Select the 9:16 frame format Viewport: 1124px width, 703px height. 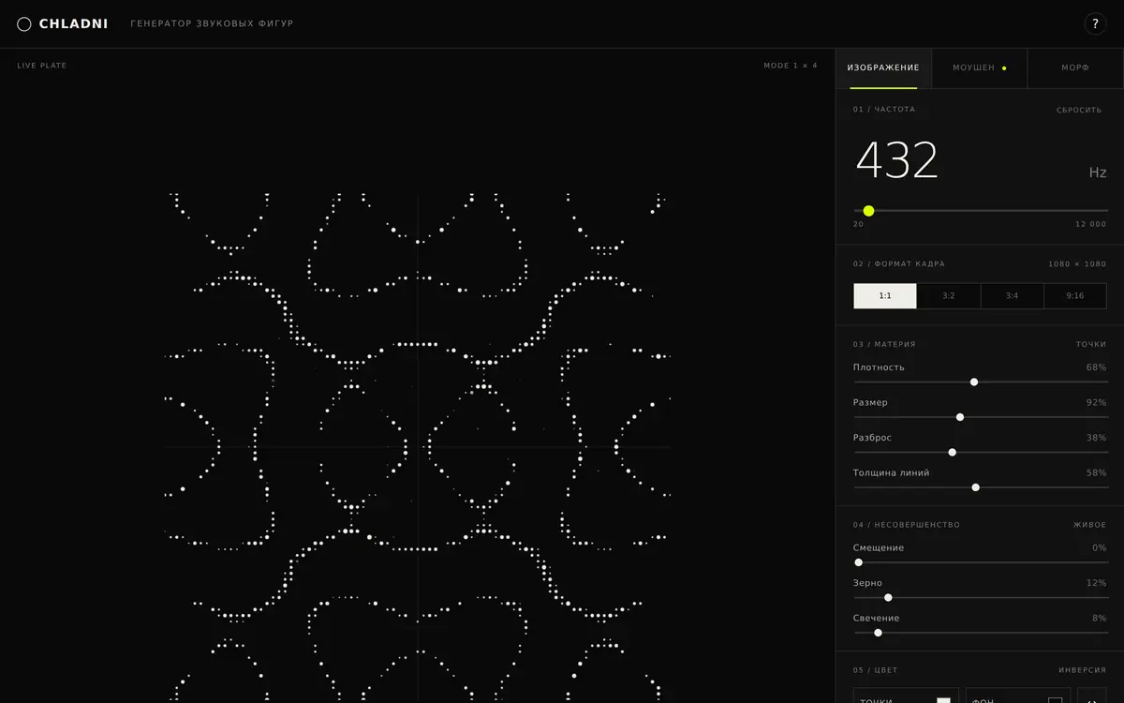tap(1075, 296)
